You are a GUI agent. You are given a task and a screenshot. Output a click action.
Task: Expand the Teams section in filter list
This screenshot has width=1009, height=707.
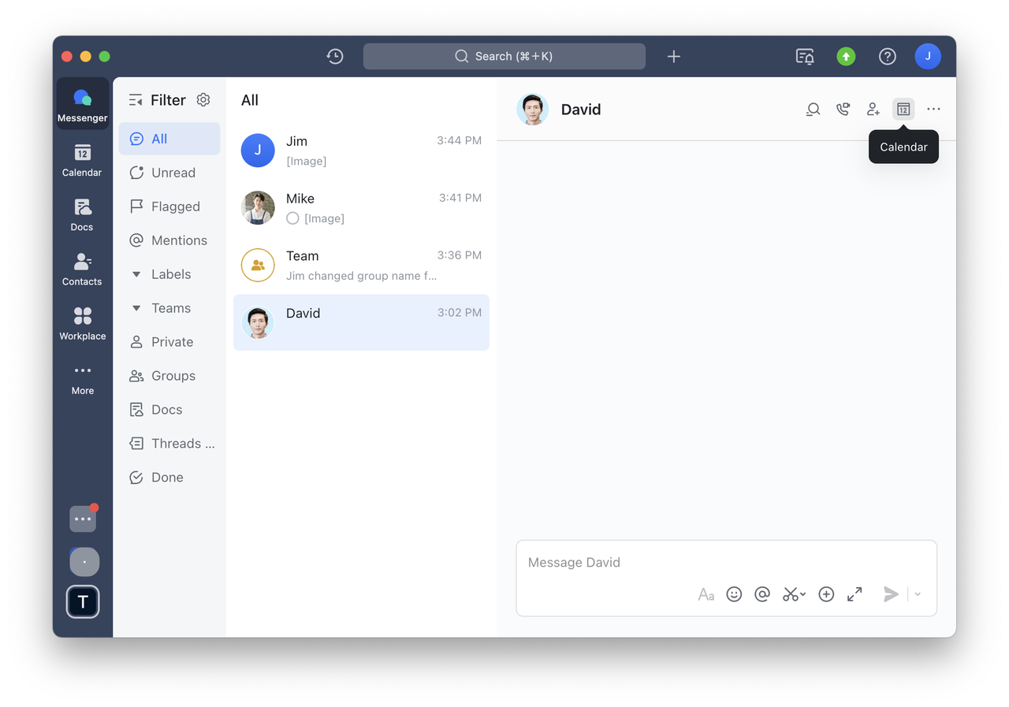click(x=136, y=308)
